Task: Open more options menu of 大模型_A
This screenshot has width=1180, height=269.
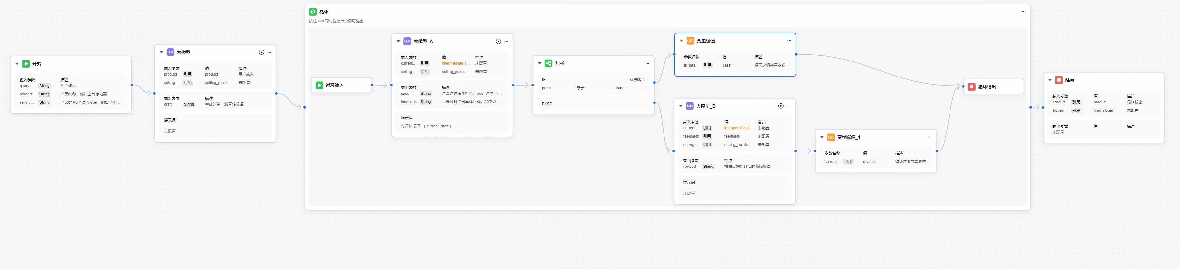Action: 506,41
